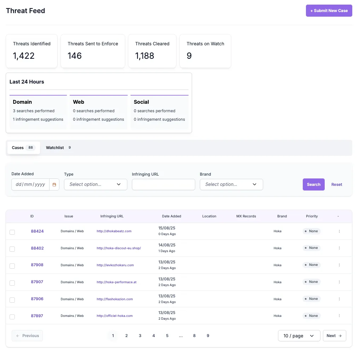Check the box for case 88424
This screenshot has width=359, height=353.
[x=12, y=232]
